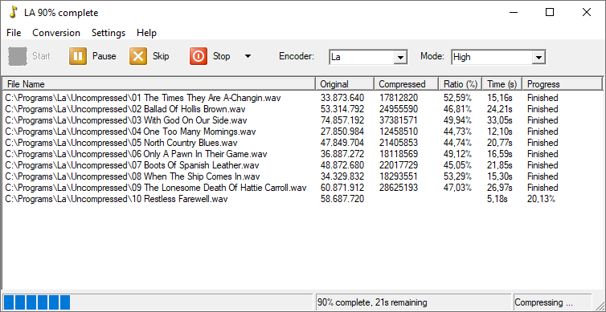Viewport: 606px width, 312px height.
Task: Click the overall progress bar
Action: pos(158,302)
